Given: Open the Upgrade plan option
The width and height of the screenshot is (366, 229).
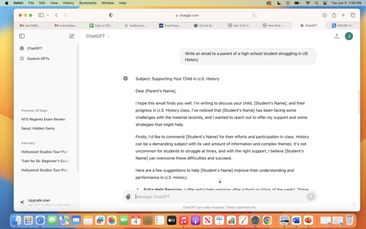Looking at the screenshot, I should [x=39, y=200].
